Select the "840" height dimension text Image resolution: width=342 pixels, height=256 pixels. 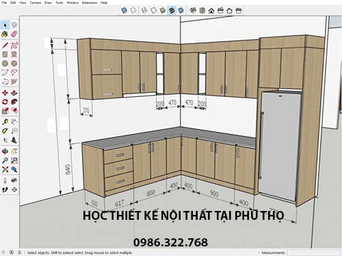[68, 169]
